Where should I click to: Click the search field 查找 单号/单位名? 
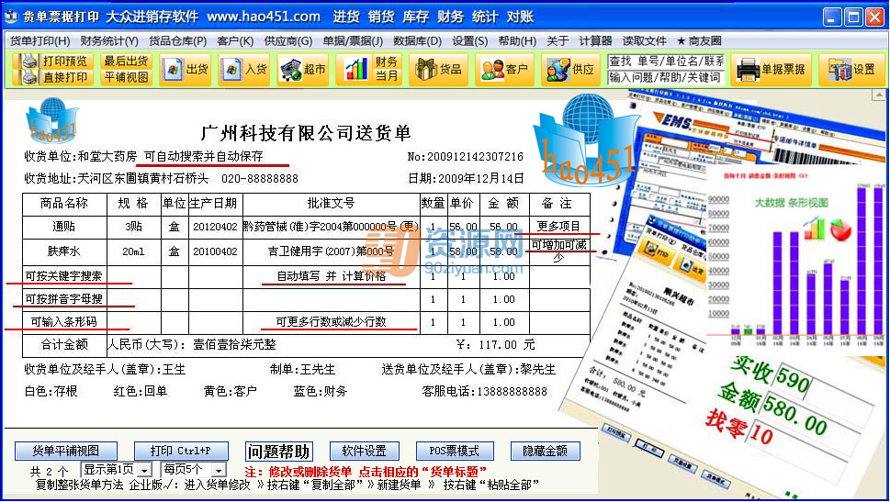666,61
